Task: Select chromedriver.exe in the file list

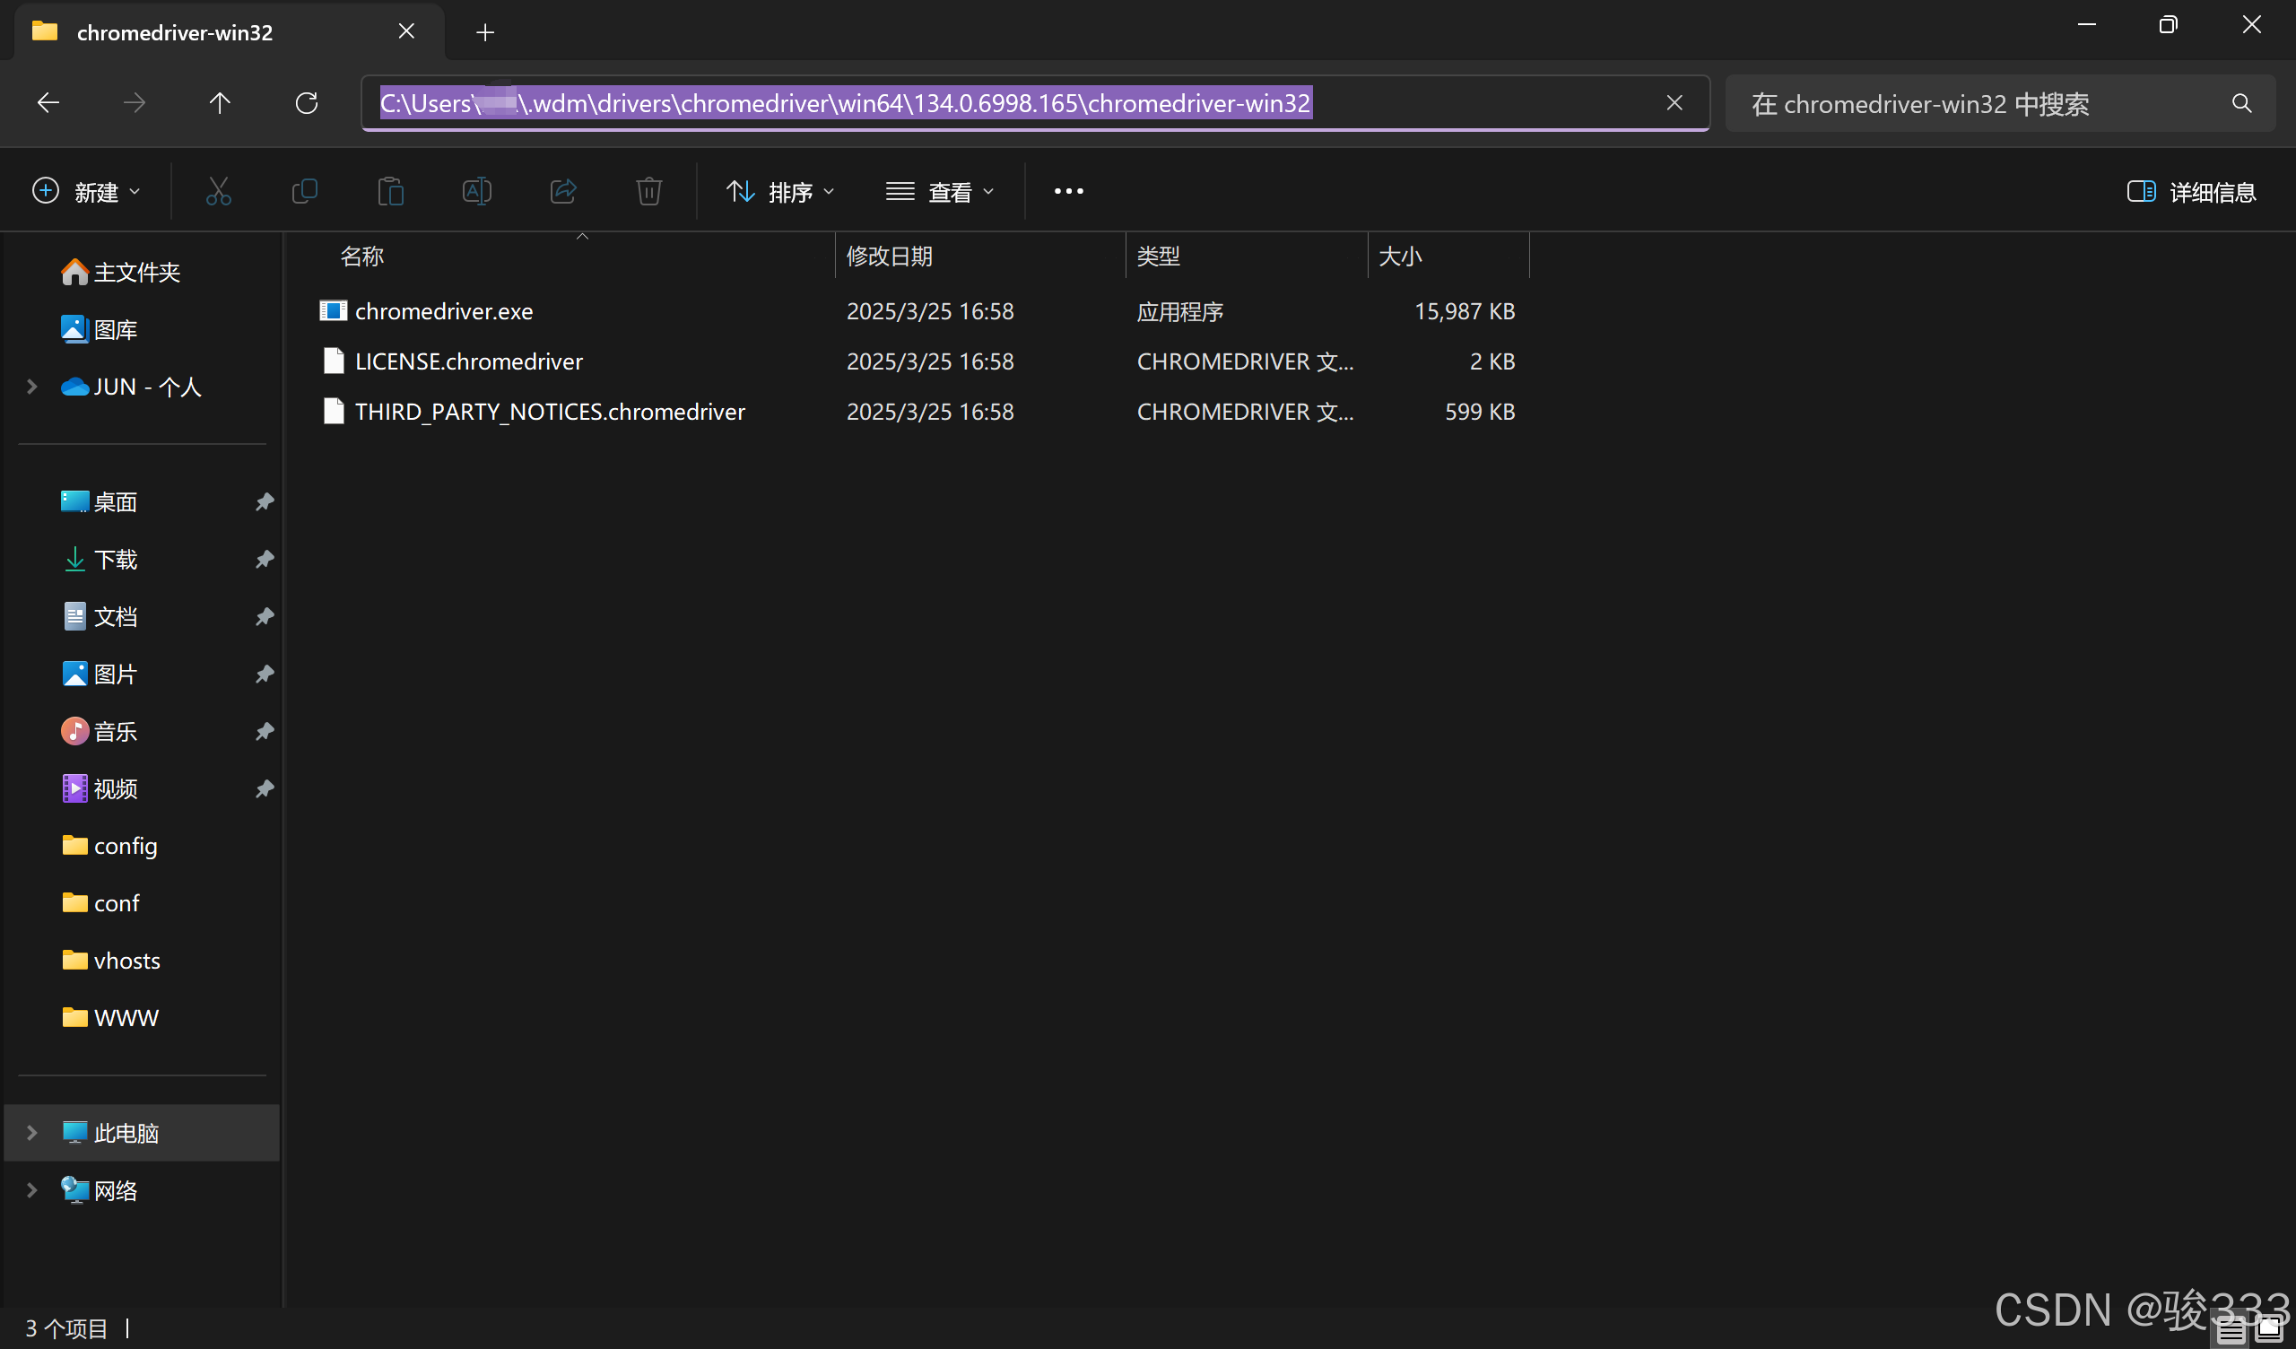Action: click(443, 311)
